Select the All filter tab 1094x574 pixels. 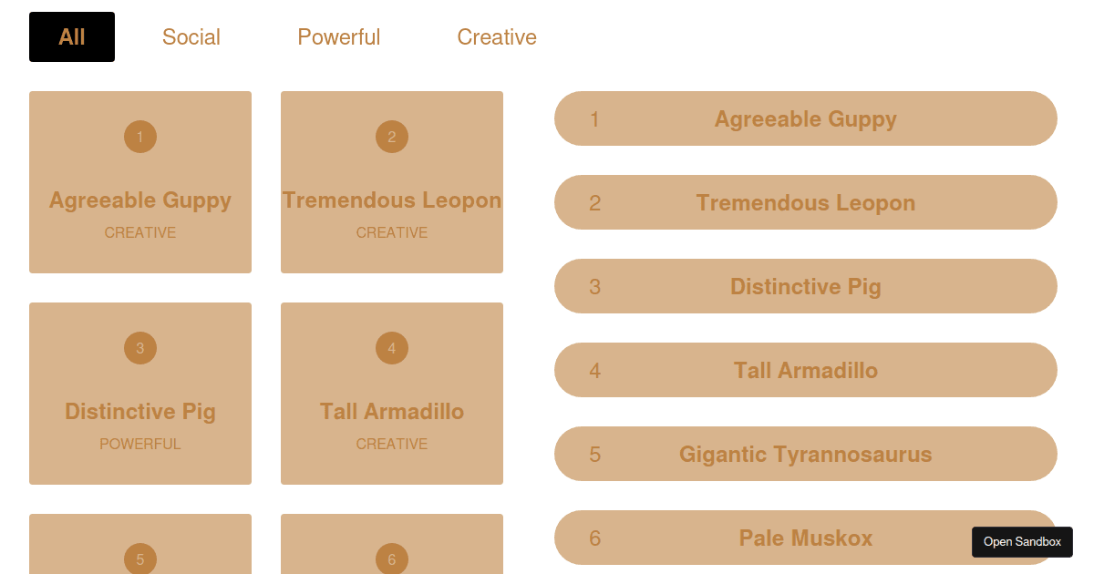[x=72, y=36]
